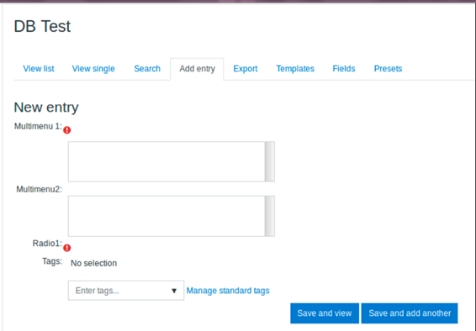Click the required icon beside Radio1
476x331 pixels.
[67, 248]
